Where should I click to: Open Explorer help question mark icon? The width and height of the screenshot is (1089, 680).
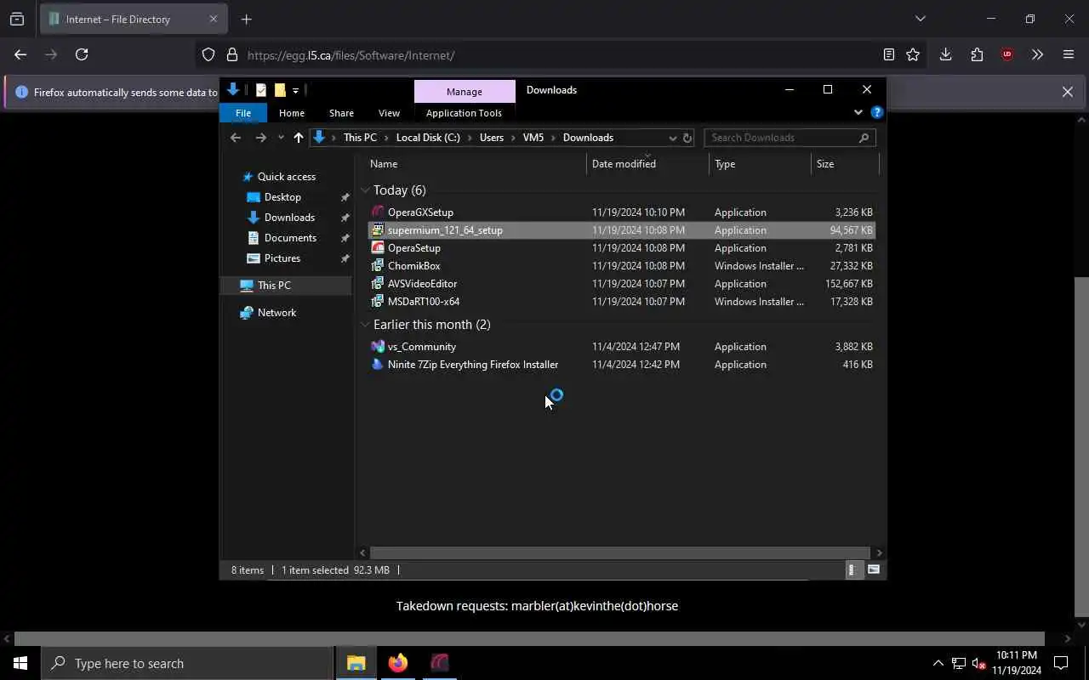[877, 112]
